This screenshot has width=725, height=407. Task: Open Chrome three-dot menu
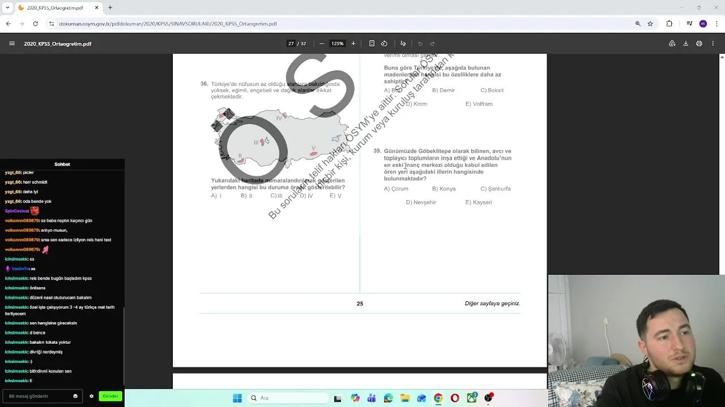pyautogui.click(x=716, y=24)
